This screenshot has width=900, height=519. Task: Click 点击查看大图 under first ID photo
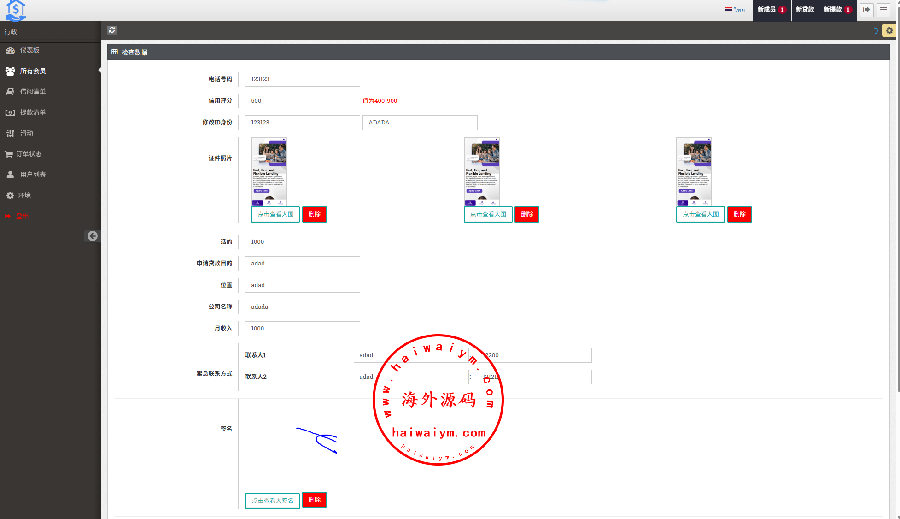[x=275, y=214]
